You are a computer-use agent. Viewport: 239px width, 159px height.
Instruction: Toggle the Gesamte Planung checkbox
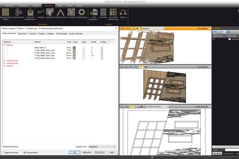[4, 146]
